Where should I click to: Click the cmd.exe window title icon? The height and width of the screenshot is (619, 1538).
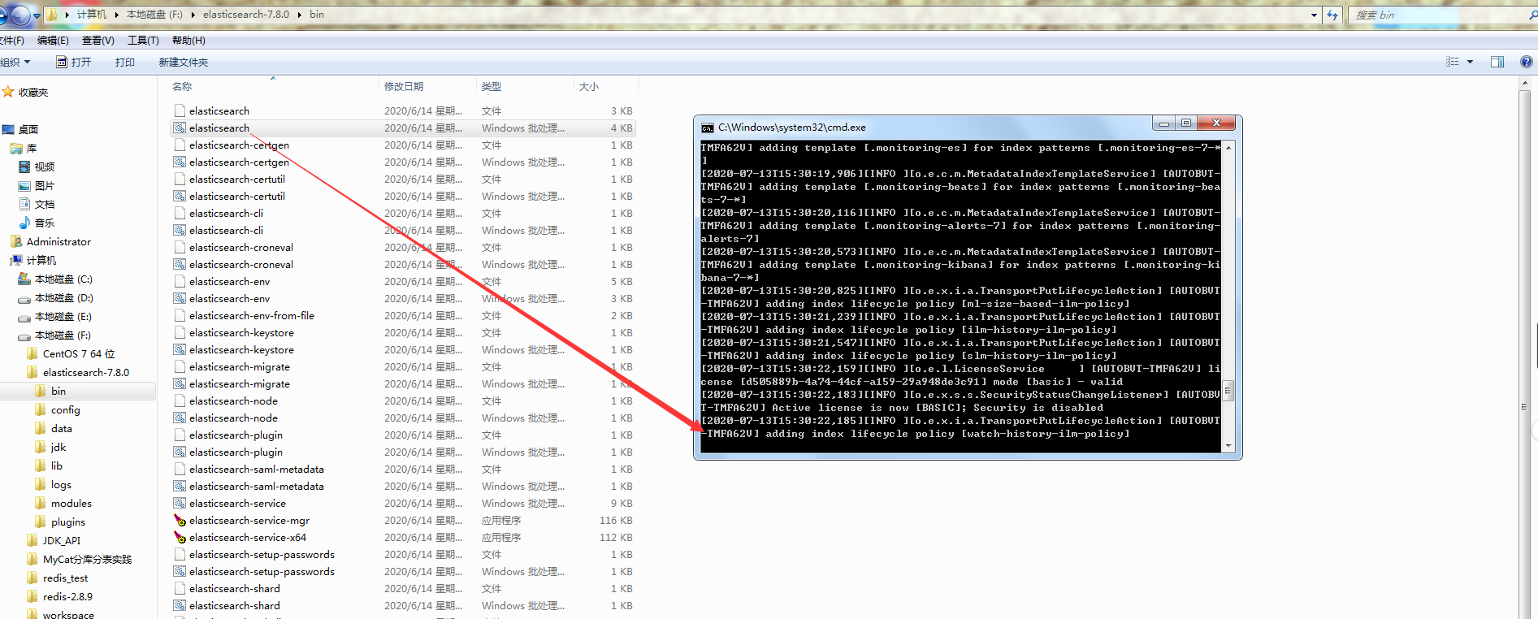click(708, 128)
